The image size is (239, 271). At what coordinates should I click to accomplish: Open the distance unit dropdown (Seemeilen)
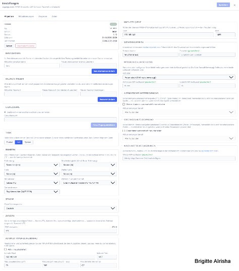pyautogui.click(x=32, y=165)
